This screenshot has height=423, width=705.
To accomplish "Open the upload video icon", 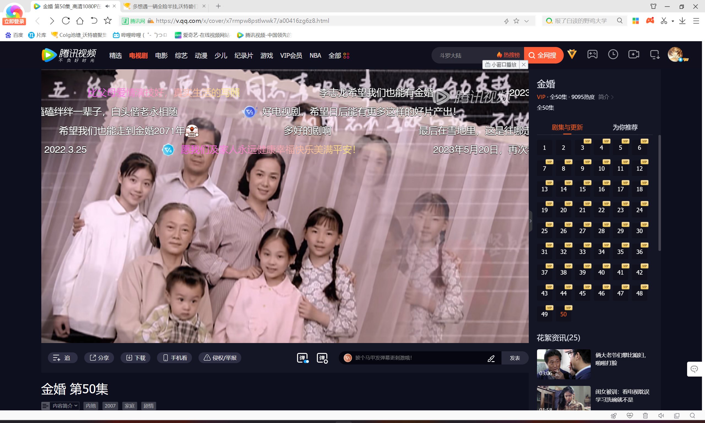I will (x=634, y=54).
